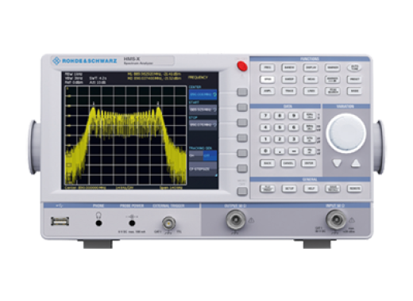Tap numeric key 7
This screenshot has width=413, height=301.
[x=265, y=116]
